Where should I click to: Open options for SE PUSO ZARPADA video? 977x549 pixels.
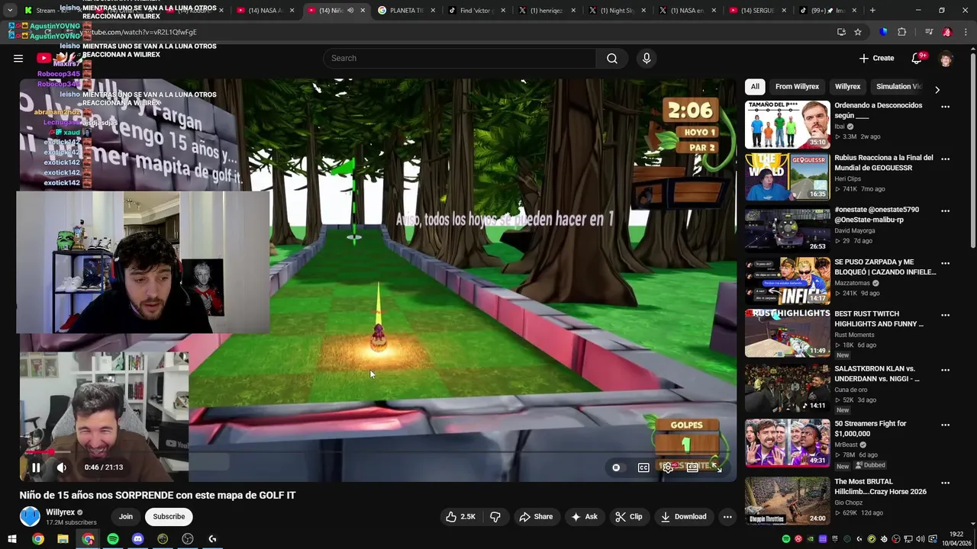point(946,263)
